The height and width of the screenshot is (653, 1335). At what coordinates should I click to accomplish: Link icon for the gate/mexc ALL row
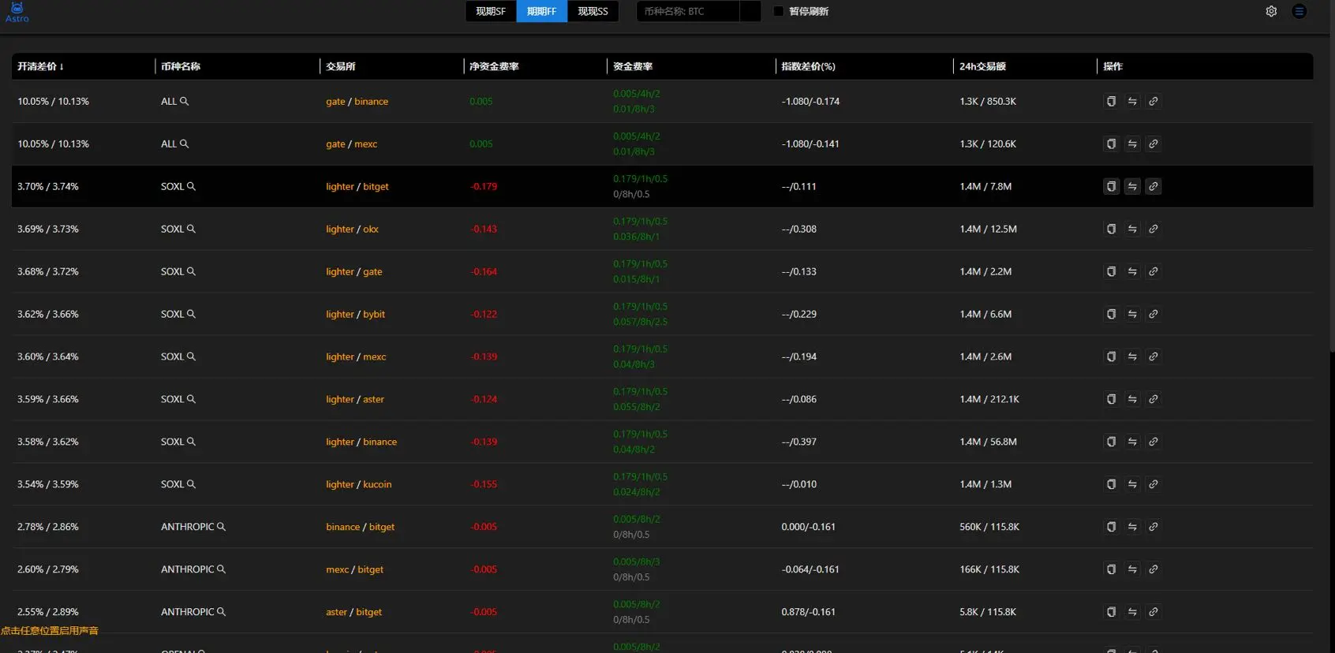pos(1154,144)
